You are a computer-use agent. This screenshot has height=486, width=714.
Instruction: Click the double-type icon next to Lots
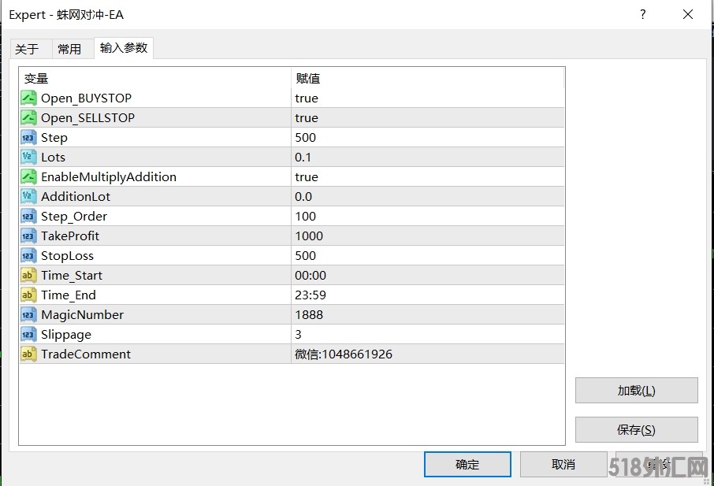(x=28, y=158)
